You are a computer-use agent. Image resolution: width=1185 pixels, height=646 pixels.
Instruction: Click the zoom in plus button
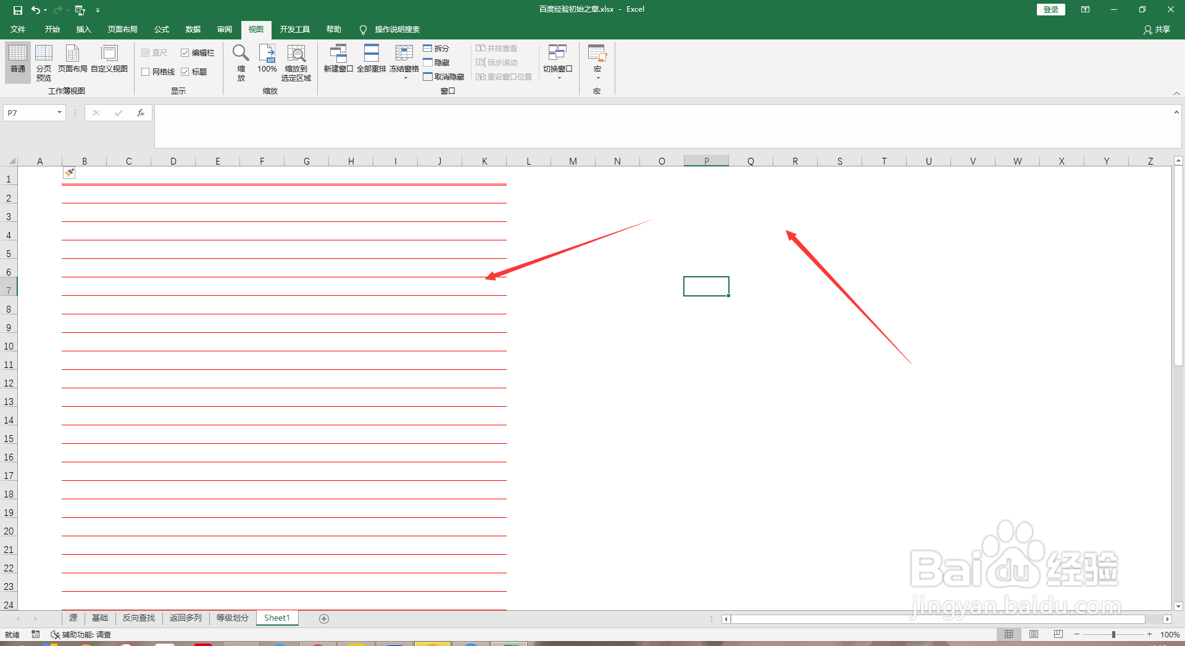(1150, 634)
